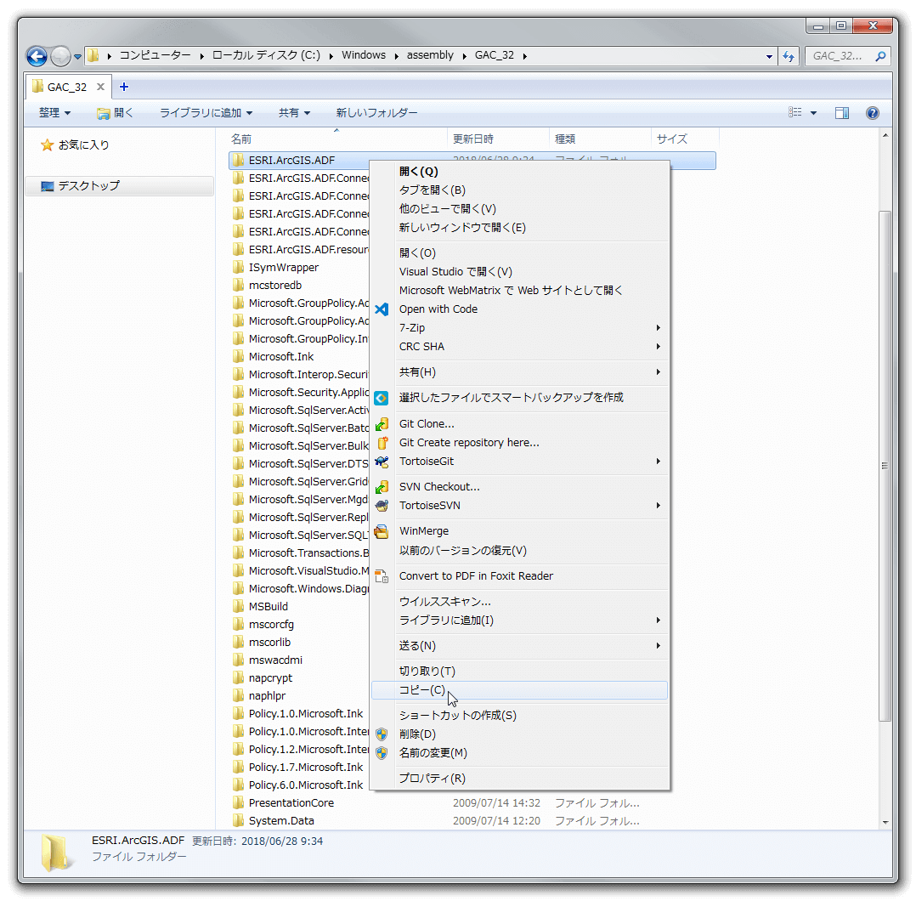This screenshot has width=916, height=901.
Task: Click the SVN Checkout icon
Action: 382,486
